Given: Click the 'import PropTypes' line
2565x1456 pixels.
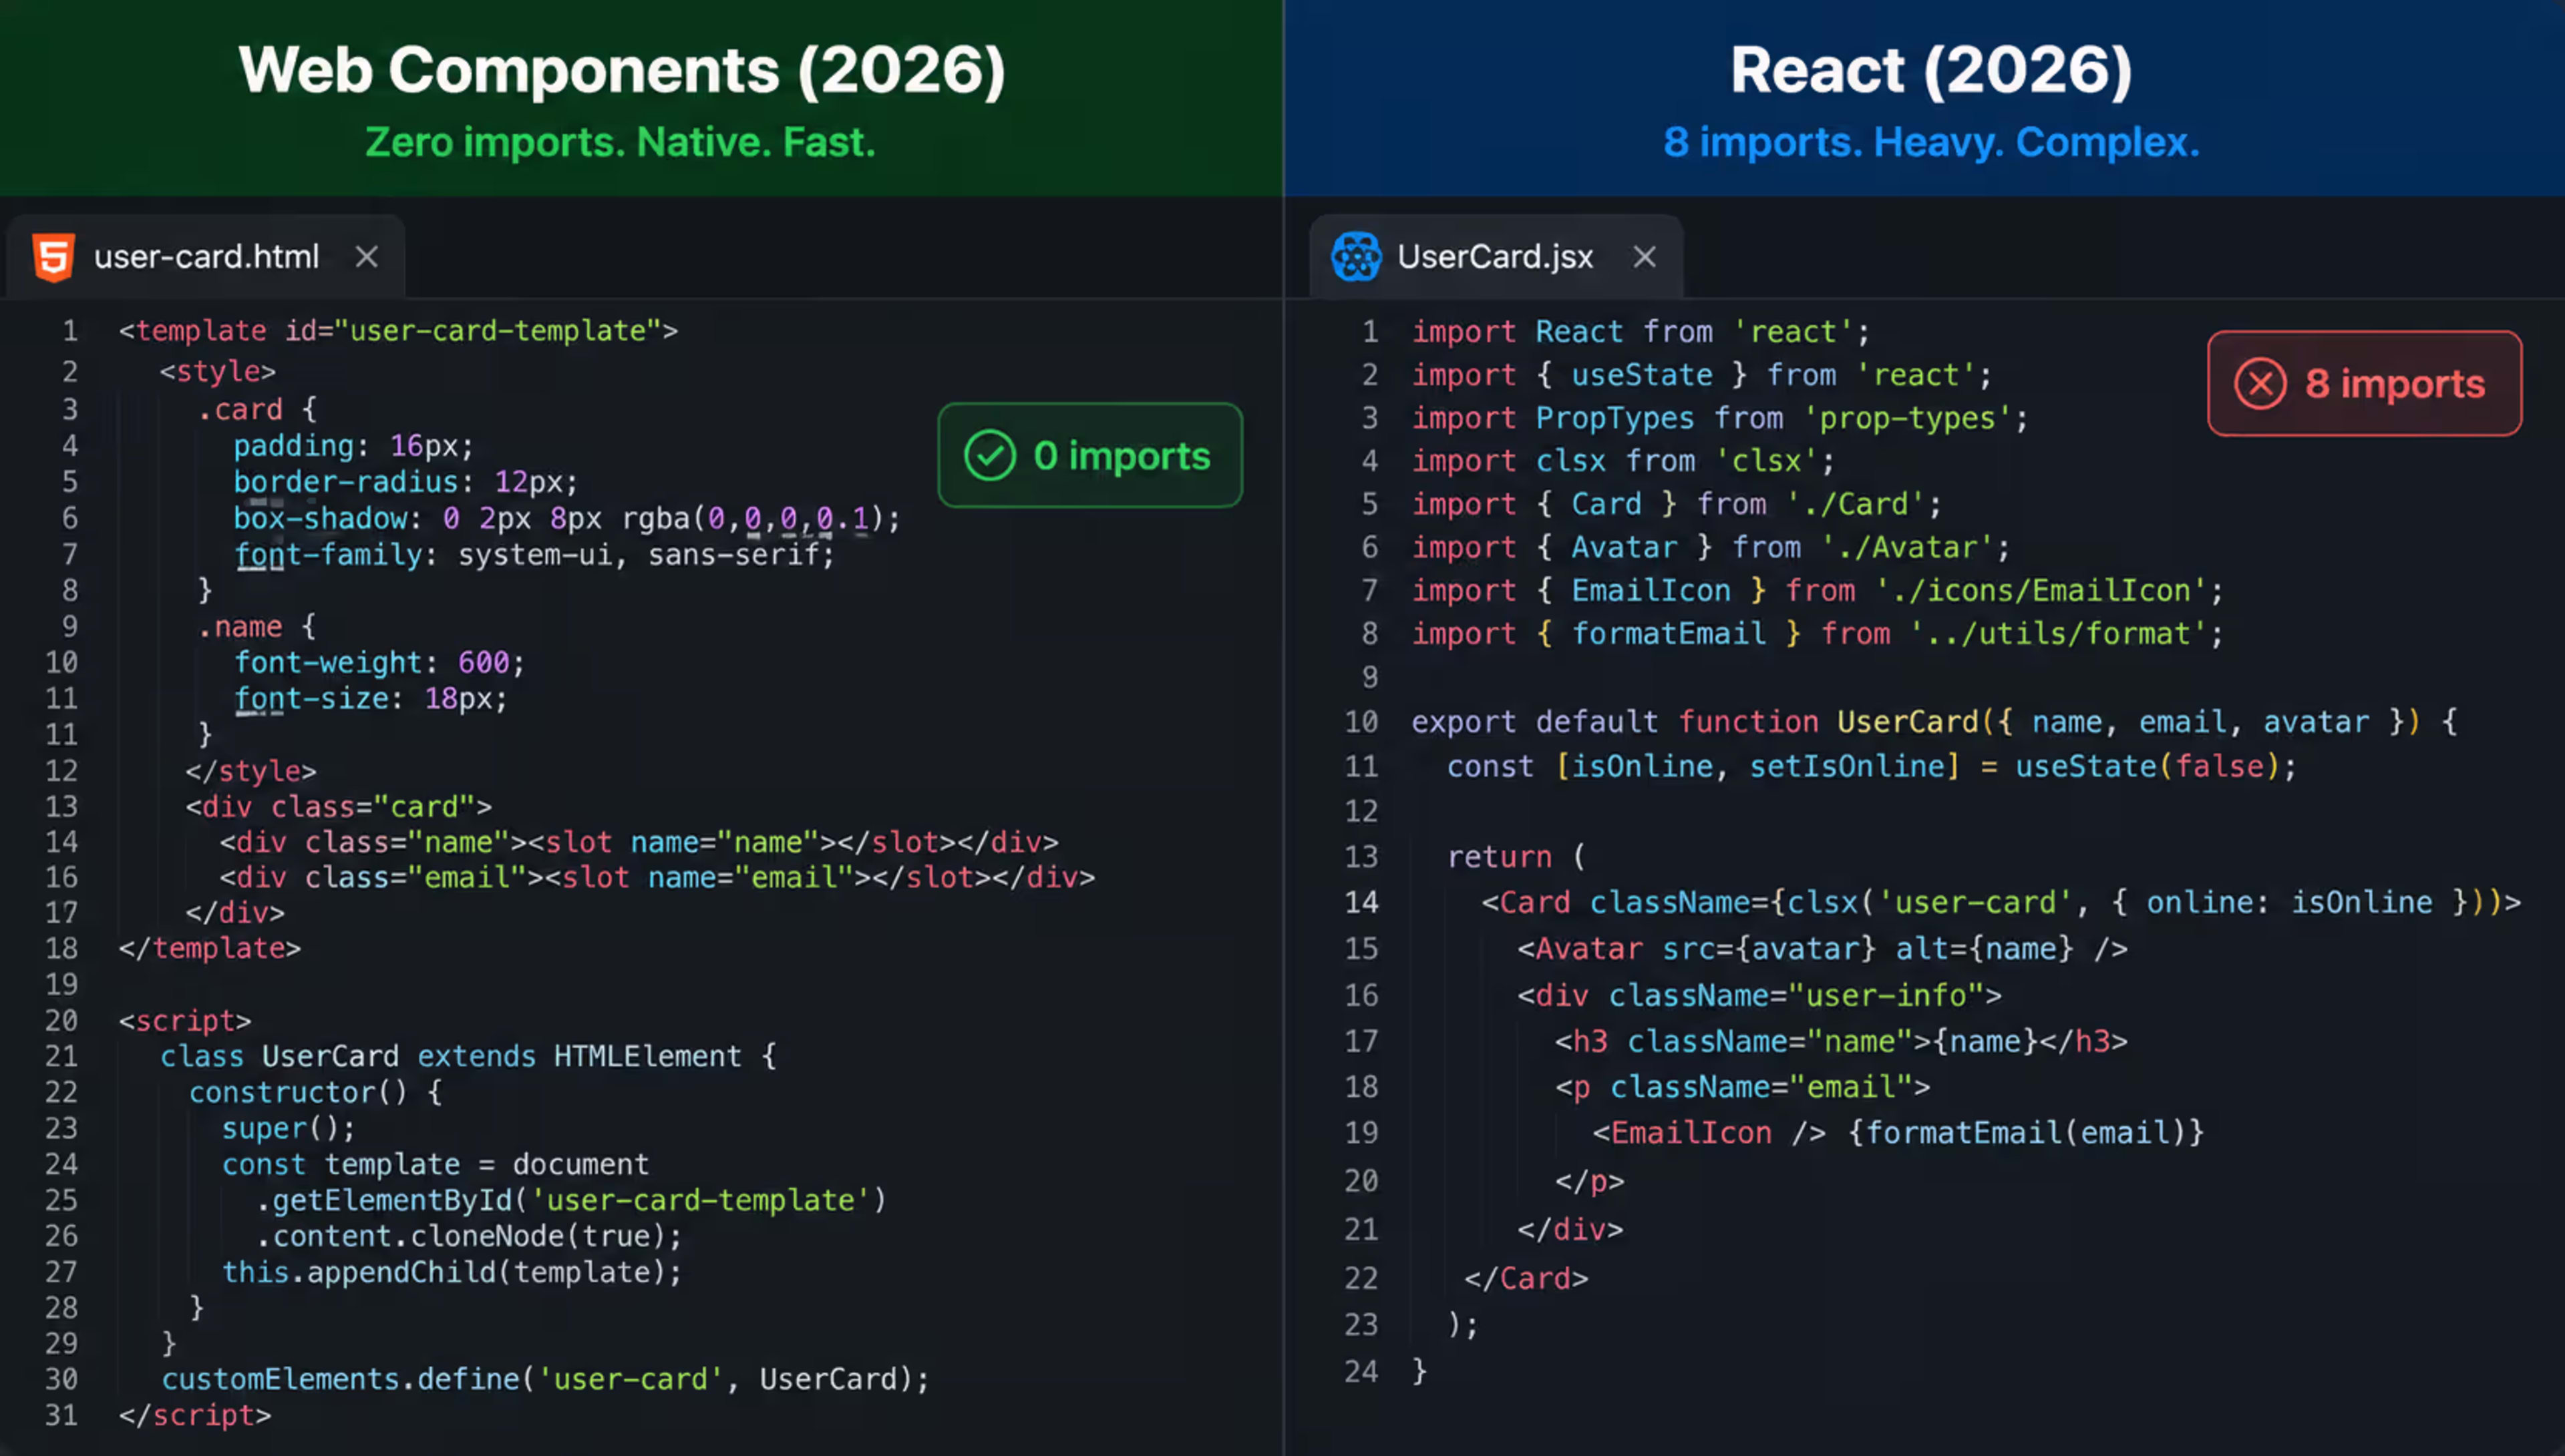Looking at the screenshot, I should coord(1719,418).
